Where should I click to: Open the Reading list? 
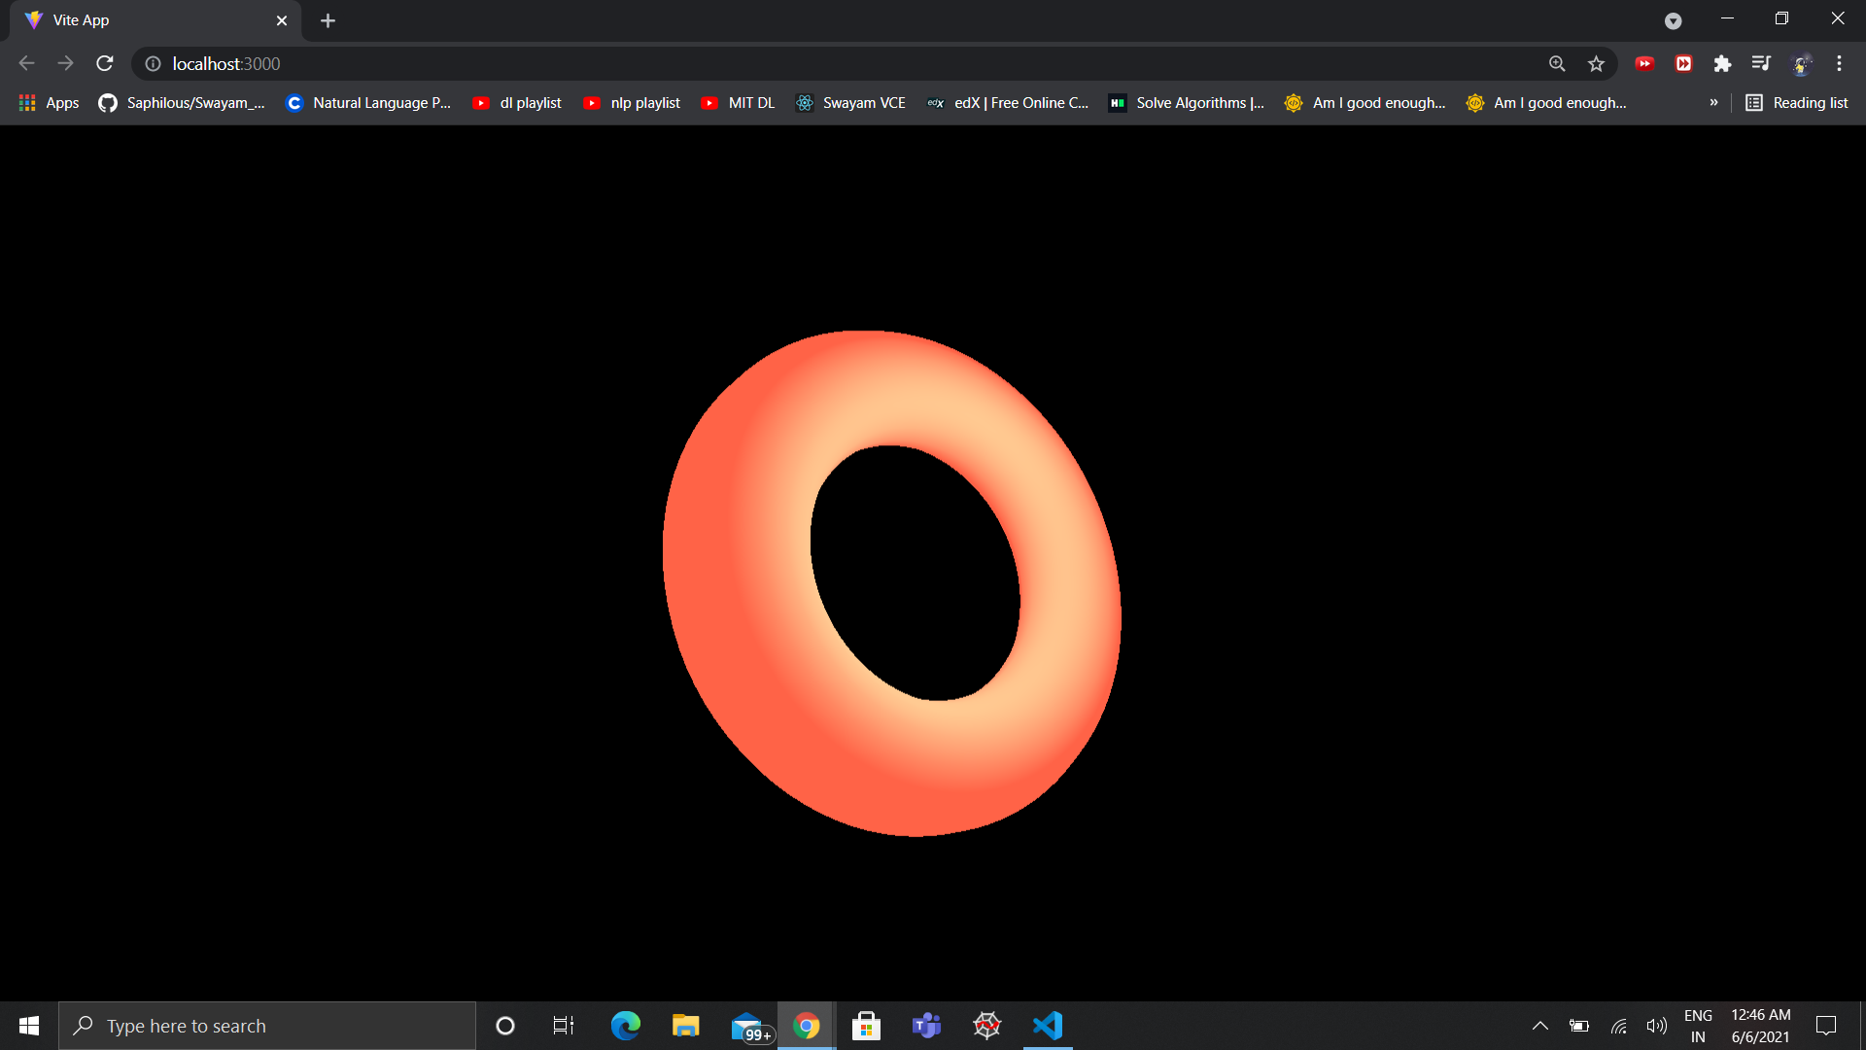(x=1797, y=102)
